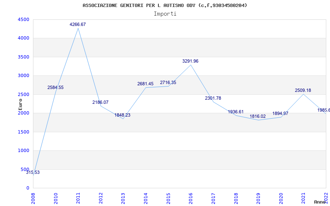Click the chart title ASSOCIAZIONE GENITORI PER L AUTISMO
The image size is (330, 206).
pyautogui.click(x=165, y=5)
